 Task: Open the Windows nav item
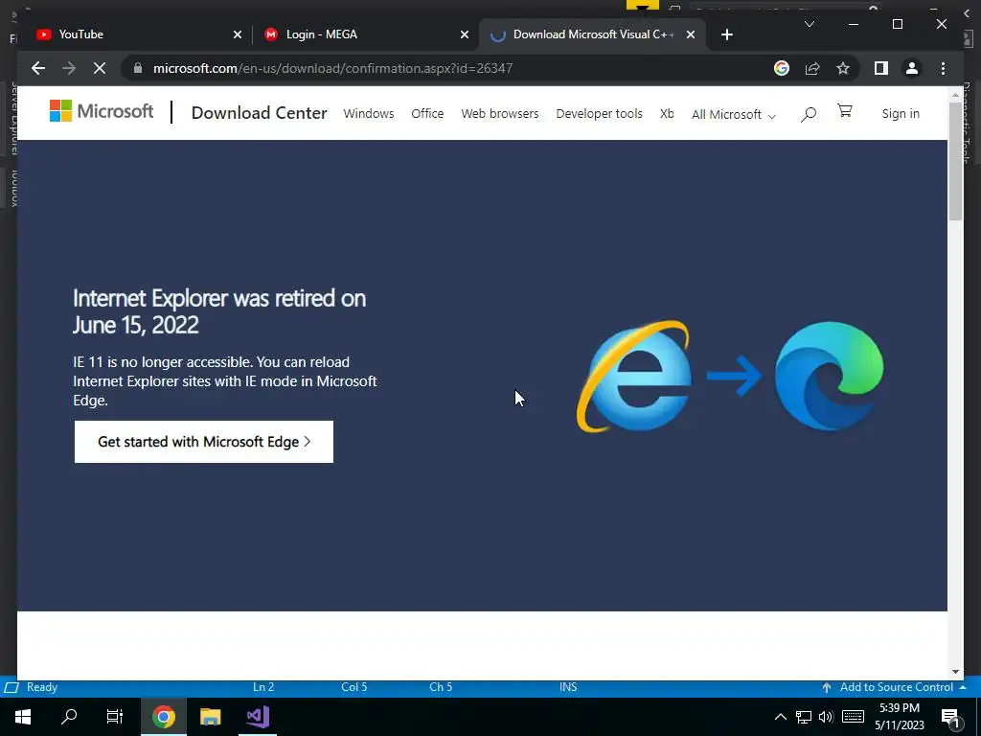[x=369, y=113]
